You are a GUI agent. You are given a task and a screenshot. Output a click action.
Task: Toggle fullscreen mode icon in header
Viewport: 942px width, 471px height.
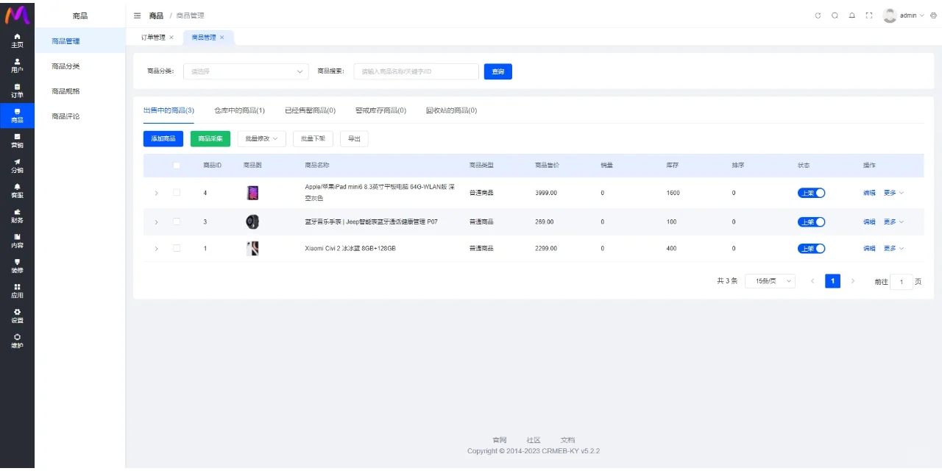click(x=869, y=15)
